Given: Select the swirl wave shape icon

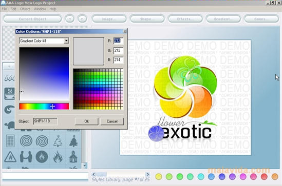Looking at the screenshot, I should click(x=9, y=109).
